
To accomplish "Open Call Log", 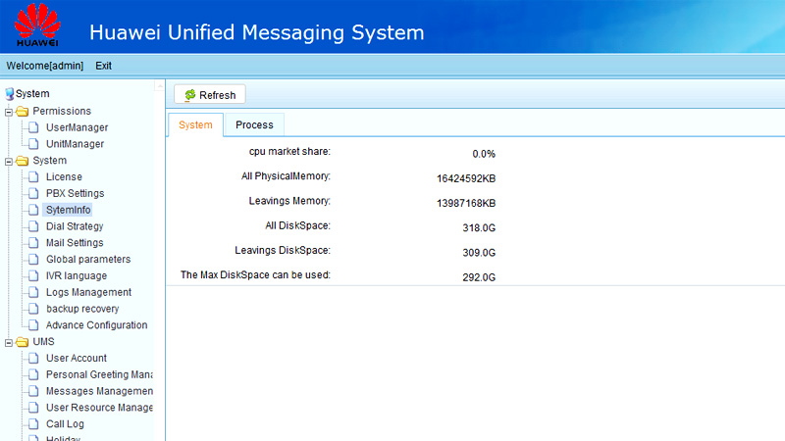I will [x=65, y=424].
